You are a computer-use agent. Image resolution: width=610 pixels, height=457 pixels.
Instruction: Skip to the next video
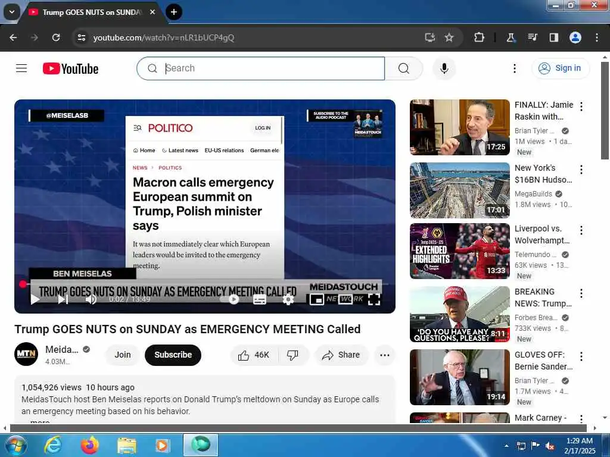click(x=63, y=299)
